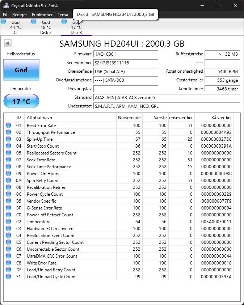Viewport: 244px width, 305px height.
Task: Click the Firmware field 1AQ10001
Action: click(126, 54)
